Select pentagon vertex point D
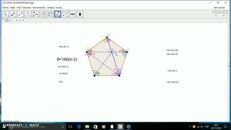The height and width of the screenshot is (130, 231). pyautogui.click(x=107, y=37)
